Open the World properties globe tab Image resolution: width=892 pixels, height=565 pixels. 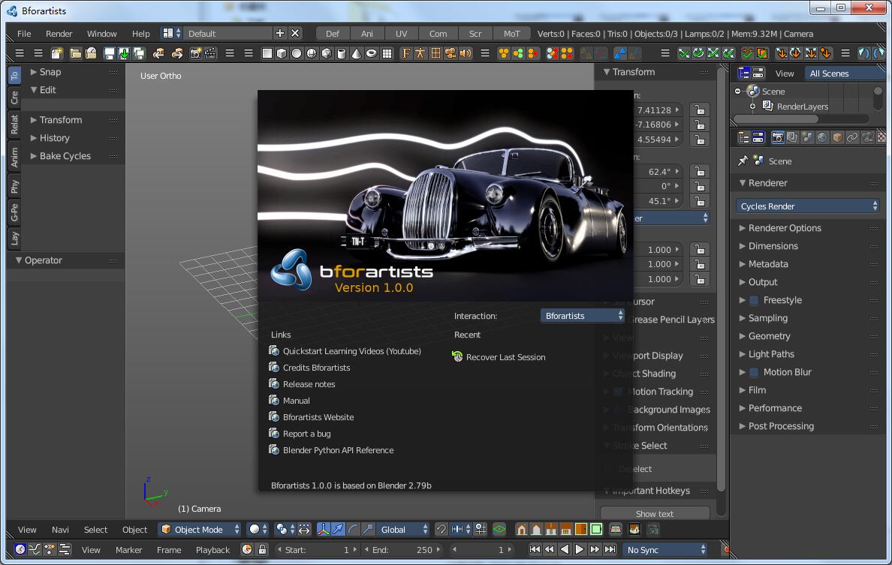822,137
